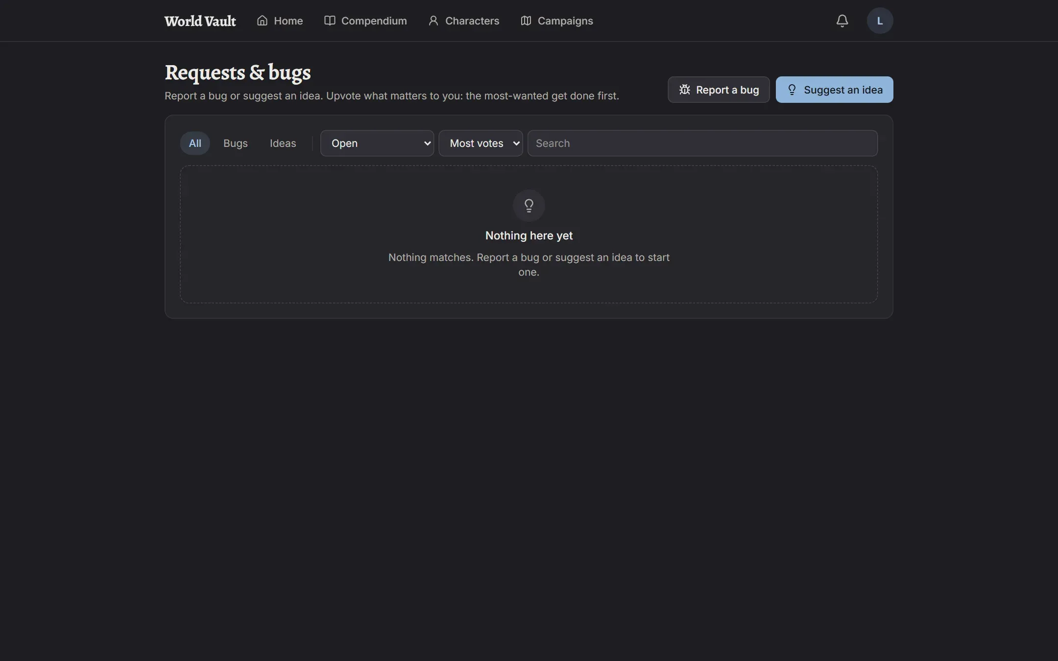Expand the Open status dropdown
The height and width of the screenshot is (661, 1058).
tap(377, 143)
